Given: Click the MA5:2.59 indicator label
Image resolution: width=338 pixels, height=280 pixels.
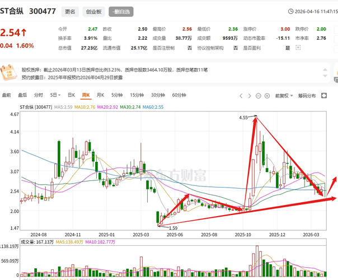Looking at the screenshot, I should (63, 107).
